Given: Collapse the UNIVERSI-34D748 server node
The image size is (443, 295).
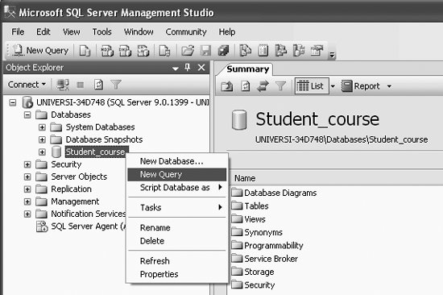Looking at the screenshot, I should coord(13,102).
